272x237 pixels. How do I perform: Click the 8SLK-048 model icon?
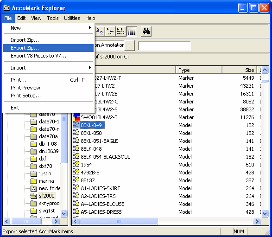click(x=76, y=149)
